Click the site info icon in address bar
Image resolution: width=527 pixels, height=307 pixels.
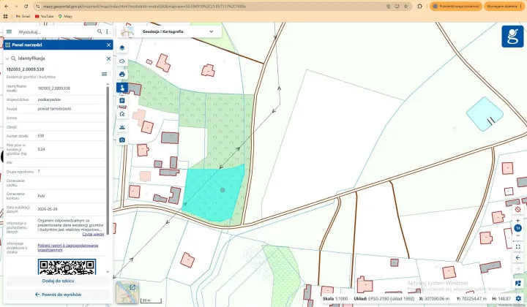click(x=37, y=6)
